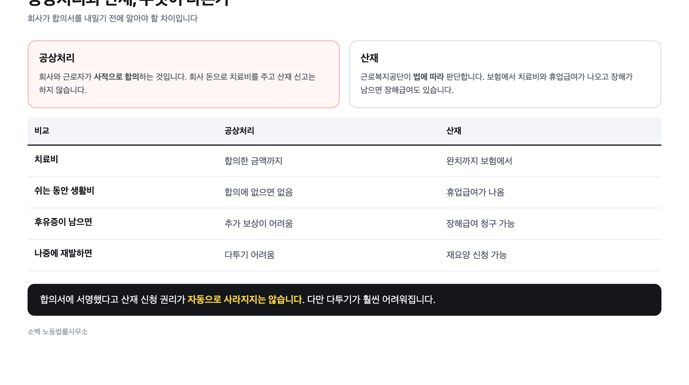Select the '쉬는 동안 생활비' row label
689x385 pixels.
(64, 190)
